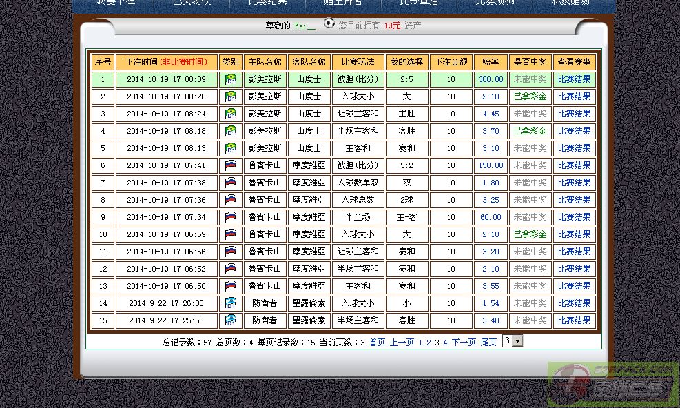The image size is (680, 408).
Task: Open the page number dropdown
Action: point(513,340)
